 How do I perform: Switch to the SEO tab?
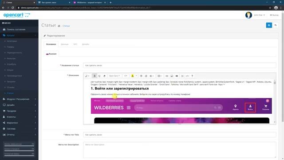[75, 44]
